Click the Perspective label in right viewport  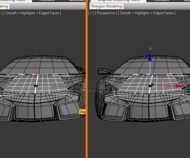pyautogui.click(x=106, y=13)
